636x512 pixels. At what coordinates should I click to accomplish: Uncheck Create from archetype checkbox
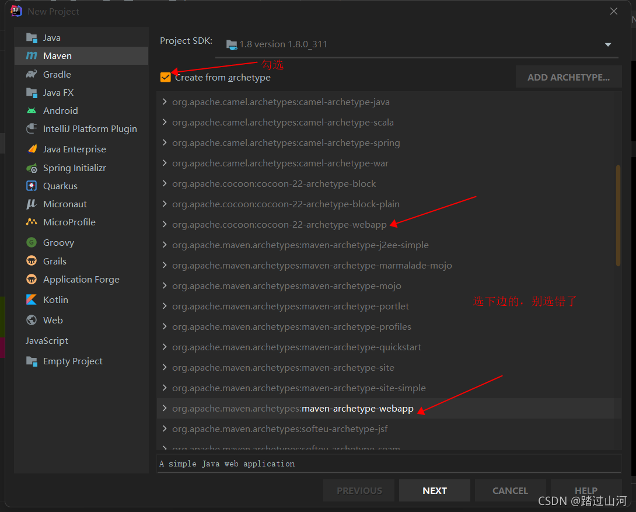[x=166, y=77]
